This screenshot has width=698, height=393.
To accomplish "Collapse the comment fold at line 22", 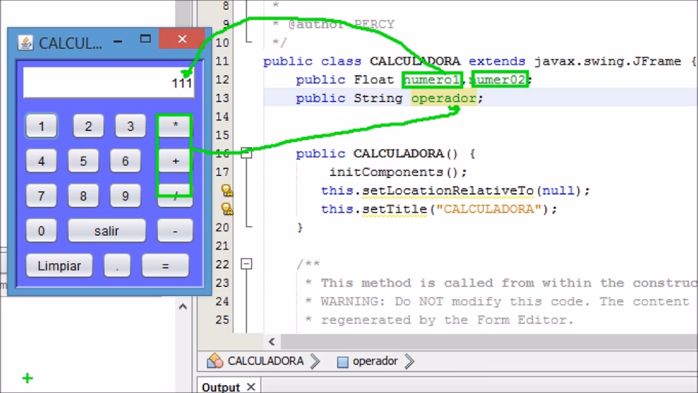I will [x=247, y=264].
